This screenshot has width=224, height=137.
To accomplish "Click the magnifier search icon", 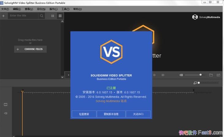I will click(41, 16).
